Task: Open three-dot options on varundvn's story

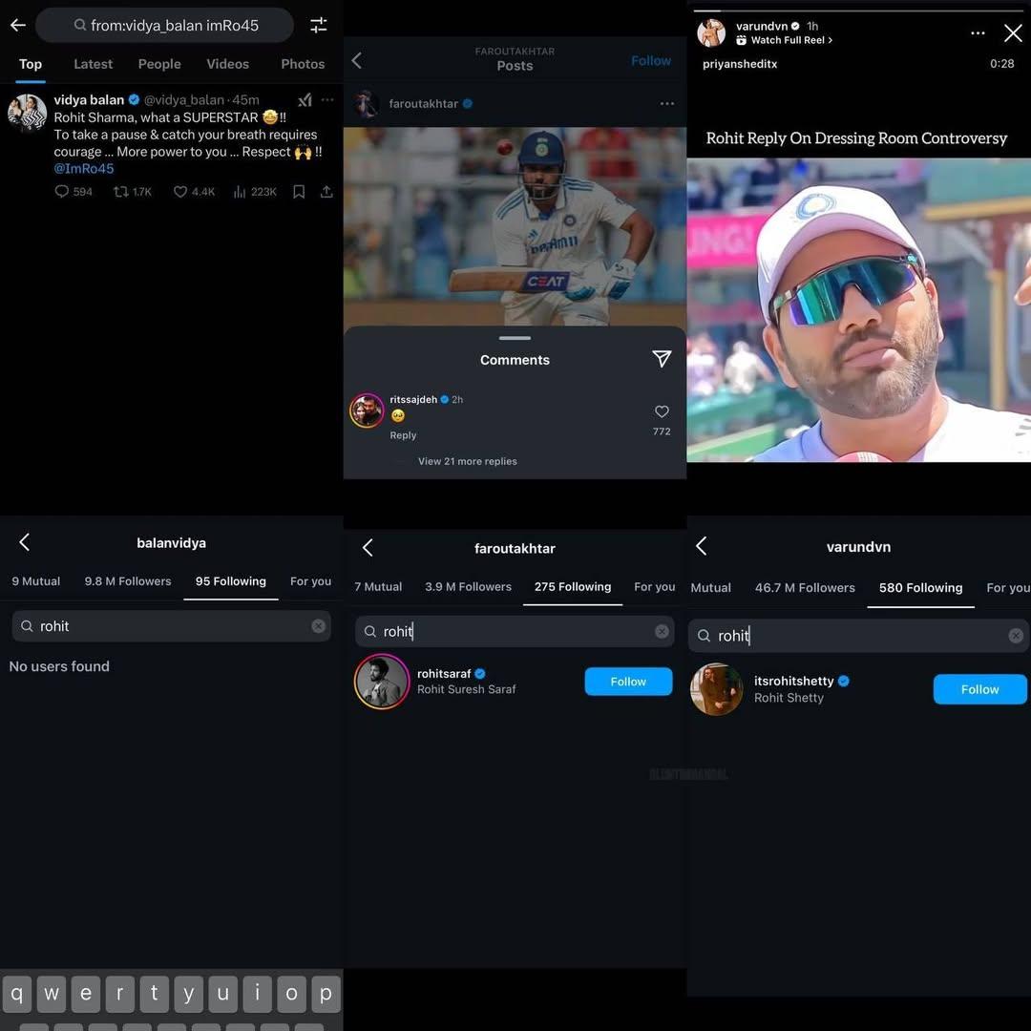Action: (978, 32)
